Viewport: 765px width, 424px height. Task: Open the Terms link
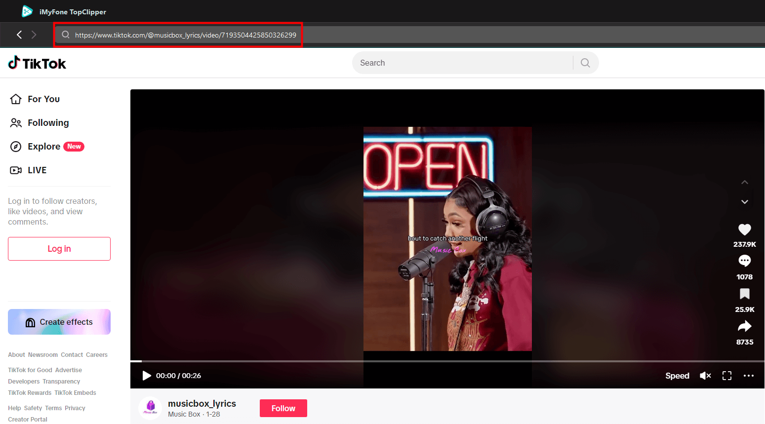pos(53,408)
